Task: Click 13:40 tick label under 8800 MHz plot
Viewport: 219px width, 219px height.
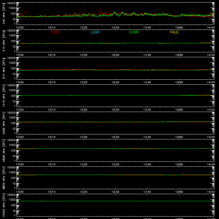Action: tap(147, 192)
